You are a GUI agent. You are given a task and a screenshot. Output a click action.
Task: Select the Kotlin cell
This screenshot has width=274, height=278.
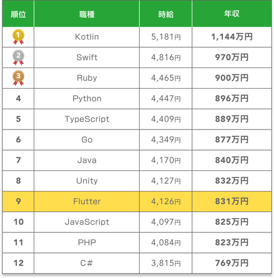click(x=87, y=37)
